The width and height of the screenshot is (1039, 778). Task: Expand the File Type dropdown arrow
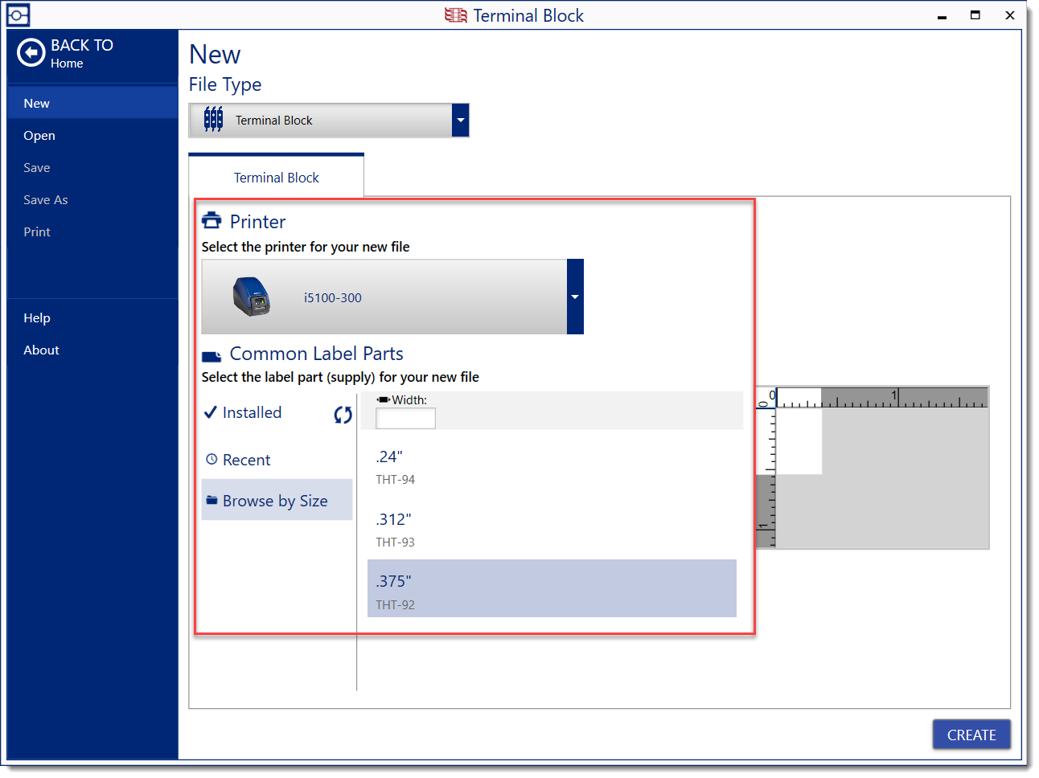460,121
